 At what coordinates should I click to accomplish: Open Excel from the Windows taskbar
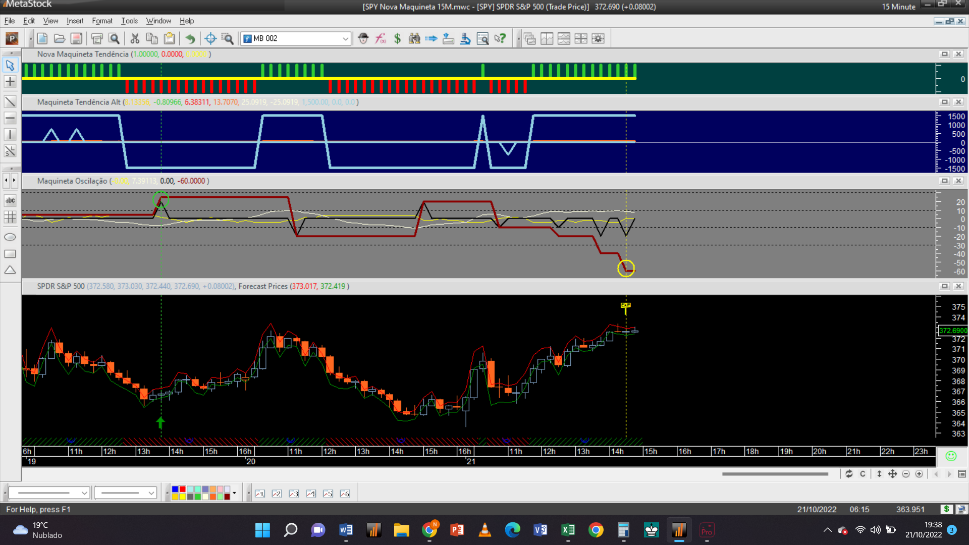(x=568, y=530)
